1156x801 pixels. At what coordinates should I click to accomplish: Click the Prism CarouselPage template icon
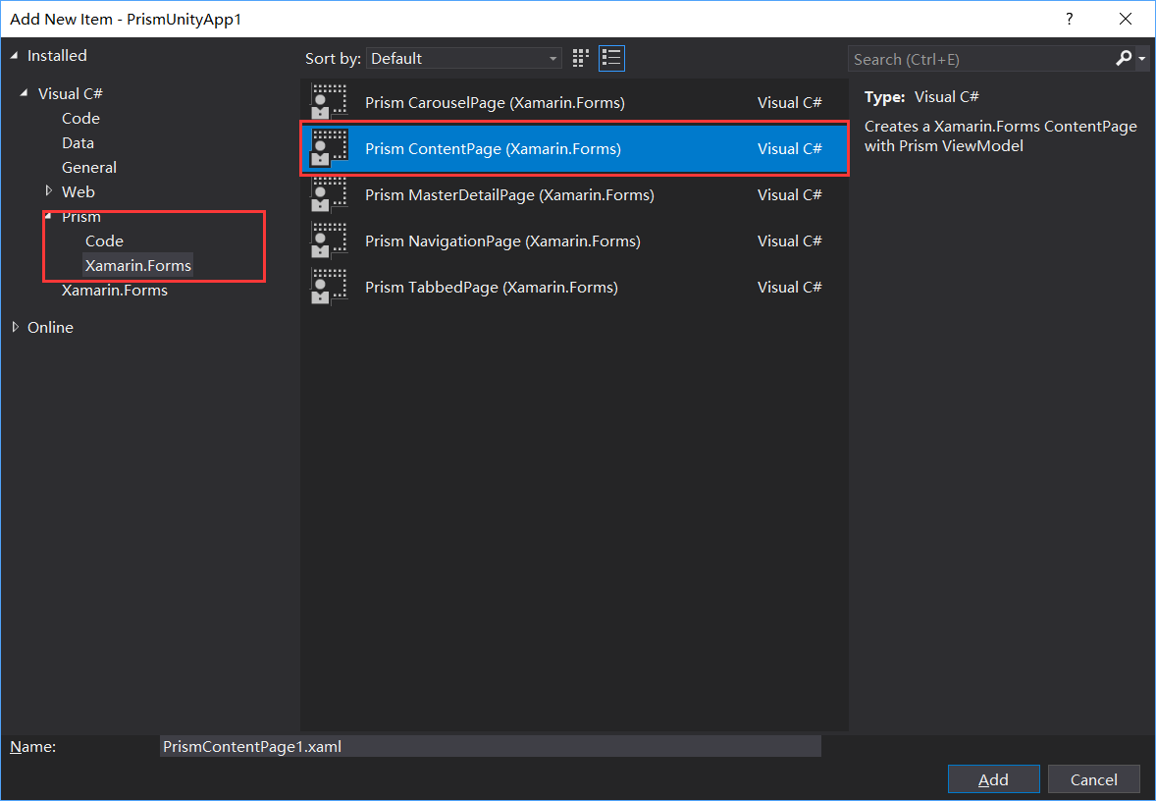(329, 102)
